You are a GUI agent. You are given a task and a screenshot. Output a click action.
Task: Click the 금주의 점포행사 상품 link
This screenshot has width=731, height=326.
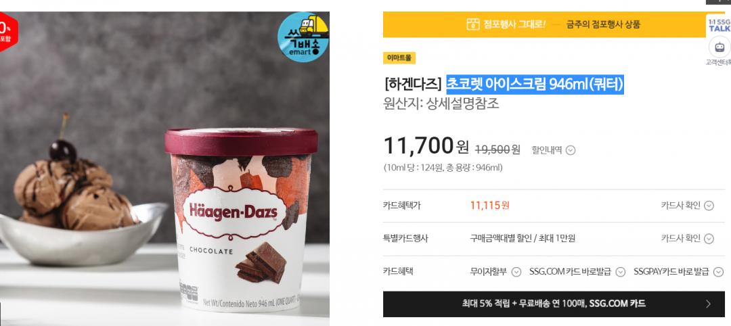tap(603, 24)
